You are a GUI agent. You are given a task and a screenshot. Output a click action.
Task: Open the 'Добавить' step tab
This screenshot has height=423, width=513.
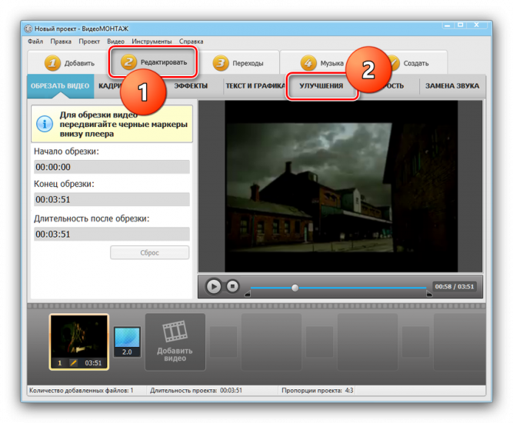tap(69, 63)
